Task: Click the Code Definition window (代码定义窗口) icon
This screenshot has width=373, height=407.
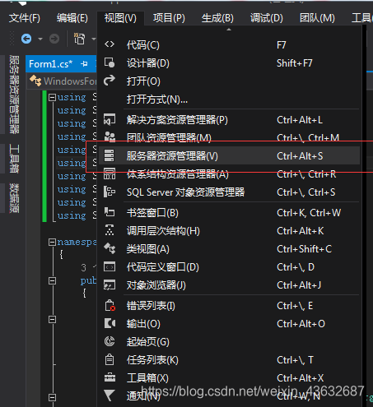Action: pos(110,266)
